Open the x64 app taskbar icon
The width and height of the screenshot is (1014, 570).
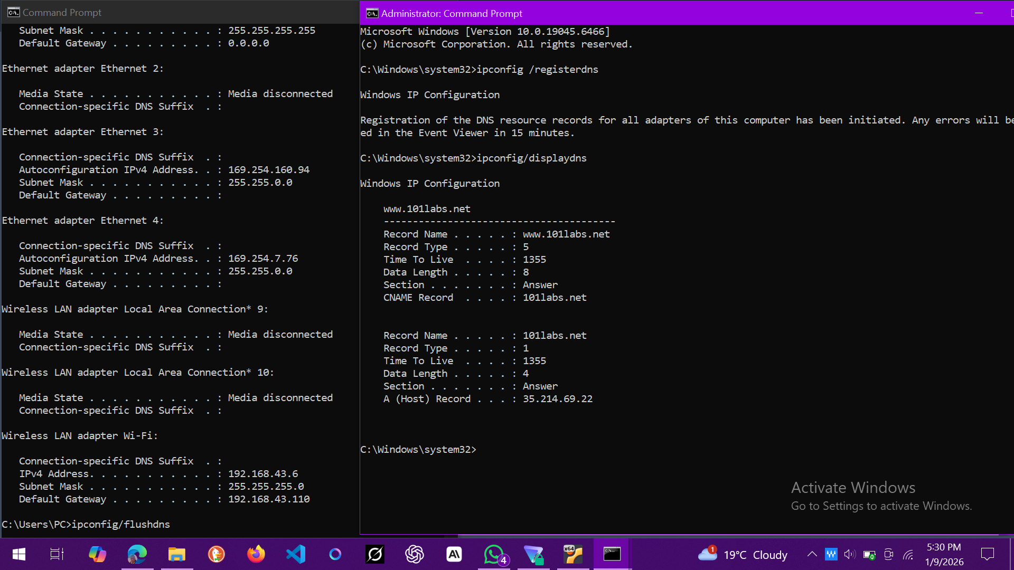[573, 554]
